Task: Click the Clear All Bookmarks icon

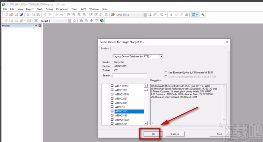Action: (x=84, y=15)
